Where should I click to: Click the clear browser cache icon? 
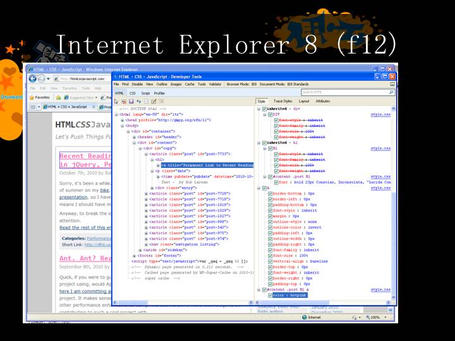click(x=124, y=101)
